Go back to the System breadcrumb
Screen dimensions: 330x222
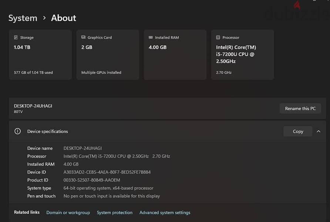[23, 18]
